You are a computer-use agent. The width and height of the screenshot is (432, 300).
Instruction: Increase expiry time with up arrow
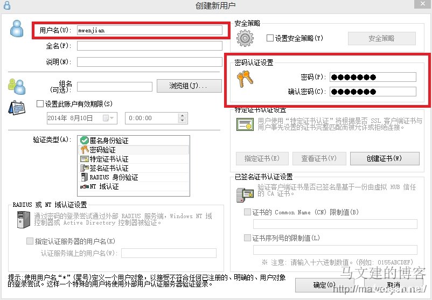183,116
